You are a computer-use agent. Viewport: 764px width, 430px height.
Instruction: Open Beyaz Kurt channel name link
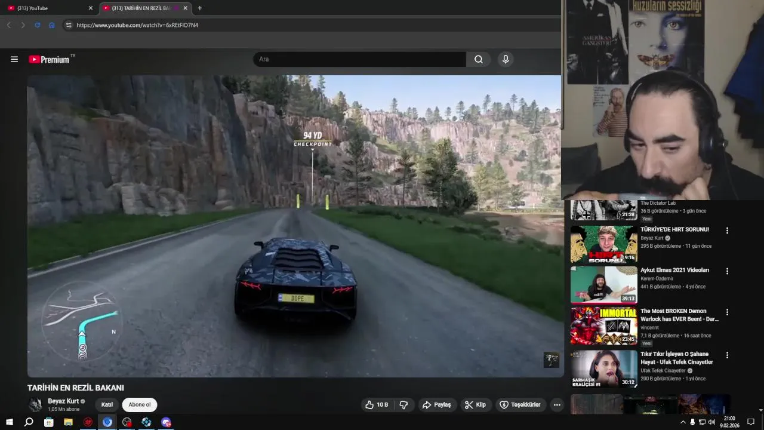click(63, 401)
